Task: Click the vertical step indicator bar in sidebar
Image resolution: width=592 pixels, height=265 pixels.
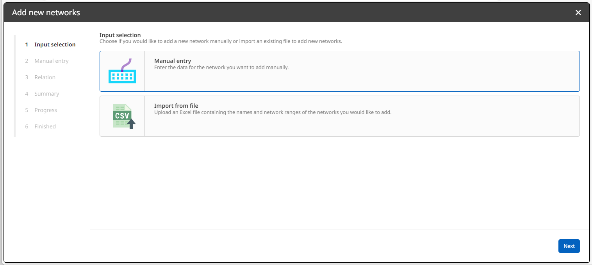Action: click(15, 86)
